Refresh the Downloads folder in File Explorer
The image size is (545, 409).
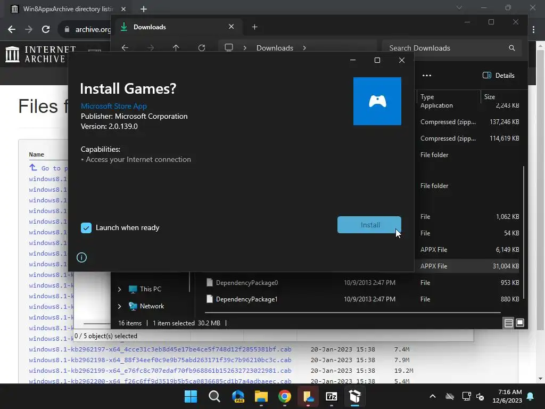pyautogui.click(x=202, y=47)
